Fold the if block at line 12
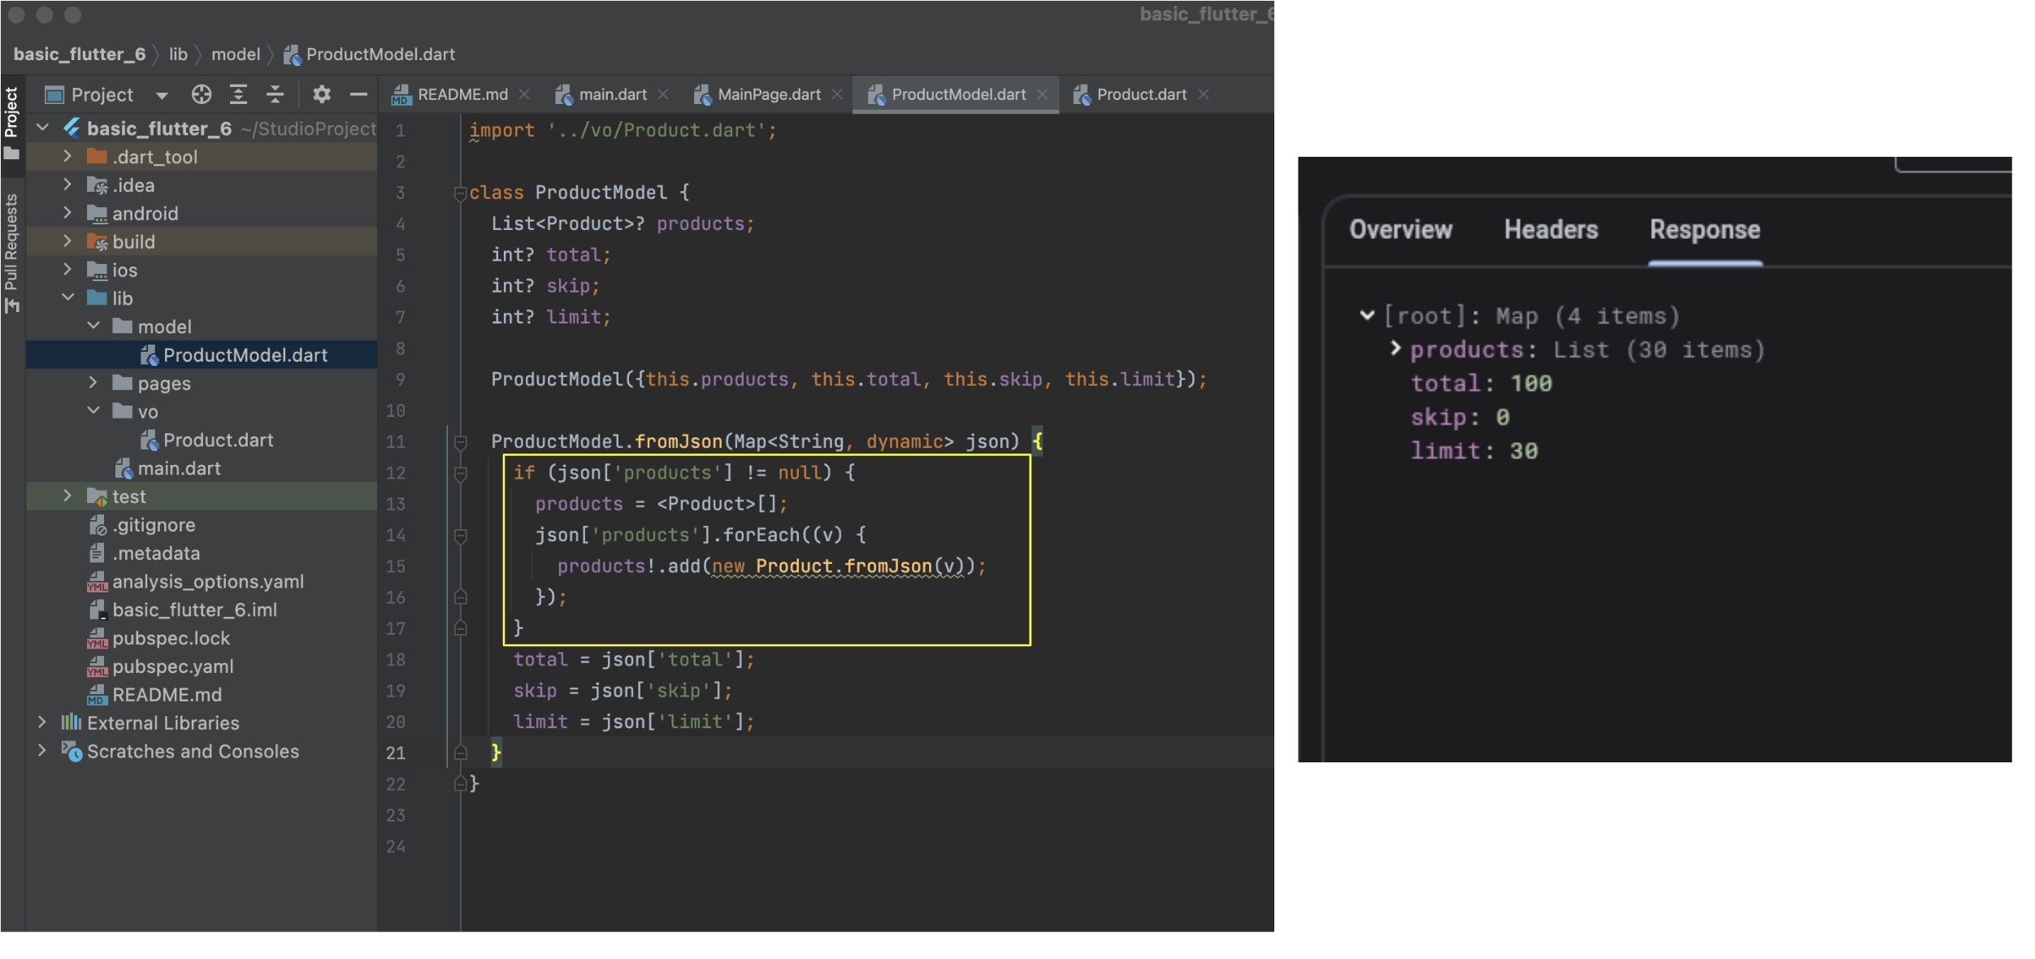 pos(460,474)
